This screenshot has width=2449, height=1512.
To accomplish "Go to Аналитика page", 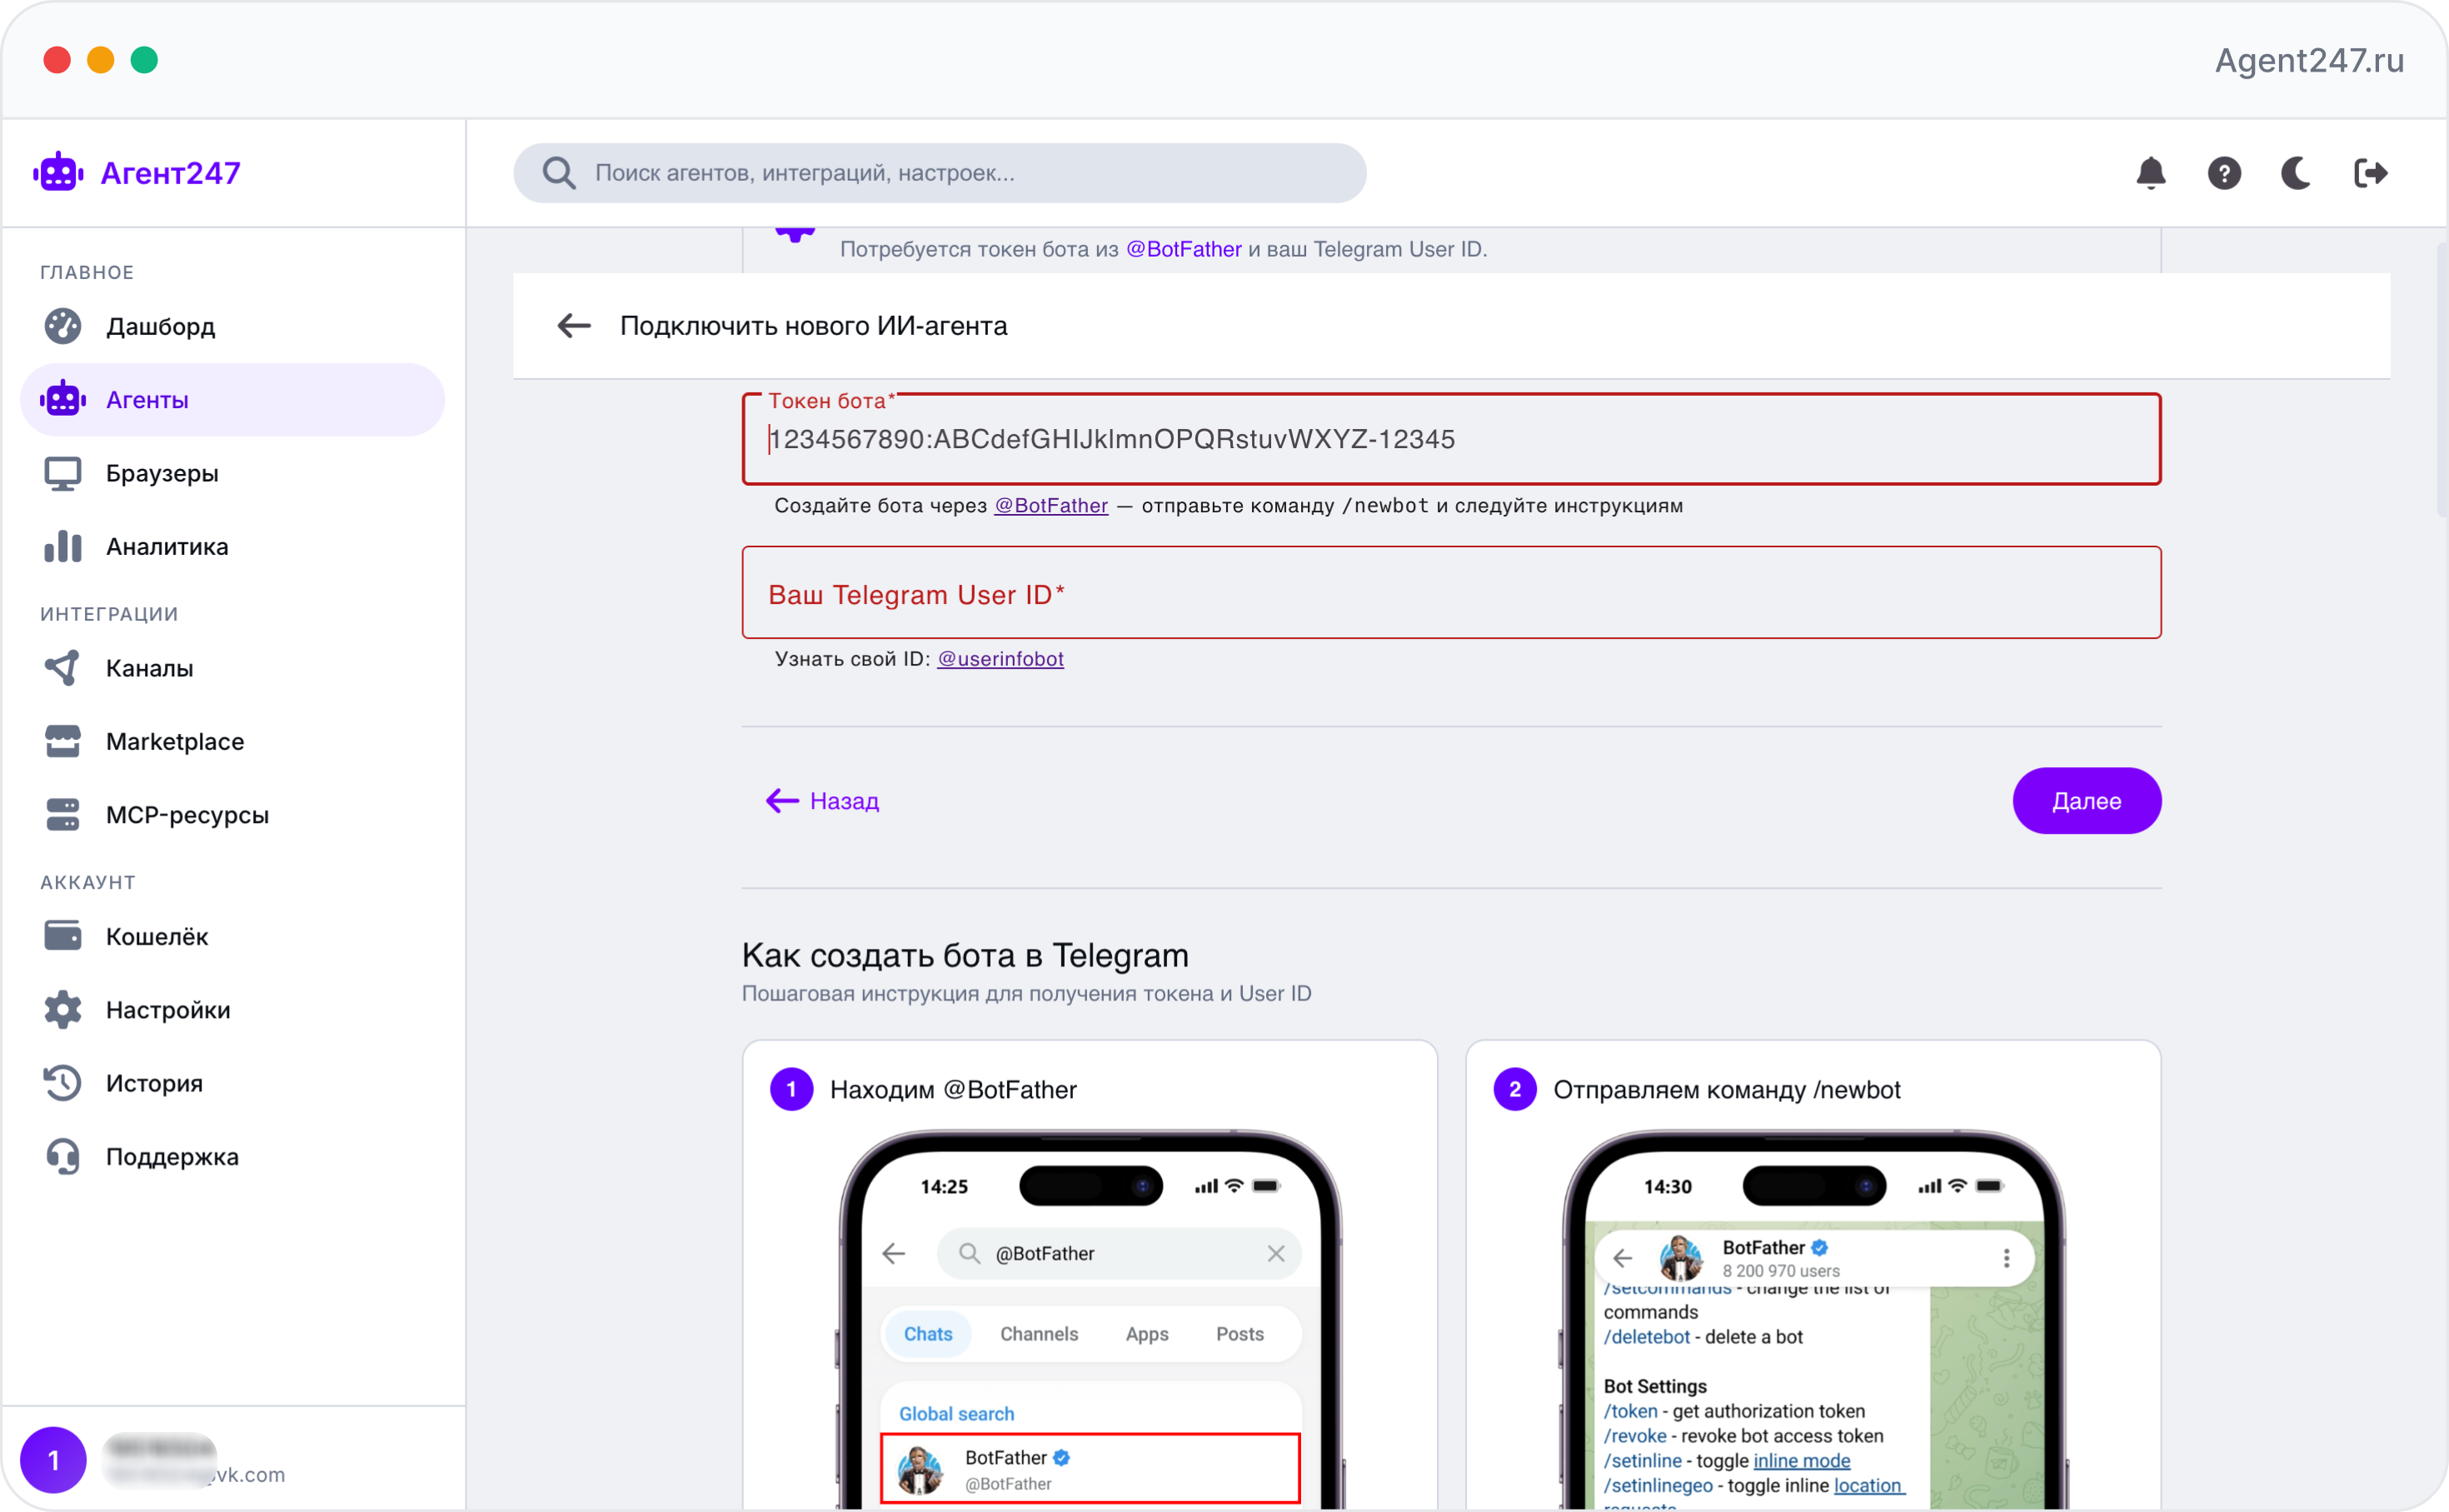I will tap(233, 546).
